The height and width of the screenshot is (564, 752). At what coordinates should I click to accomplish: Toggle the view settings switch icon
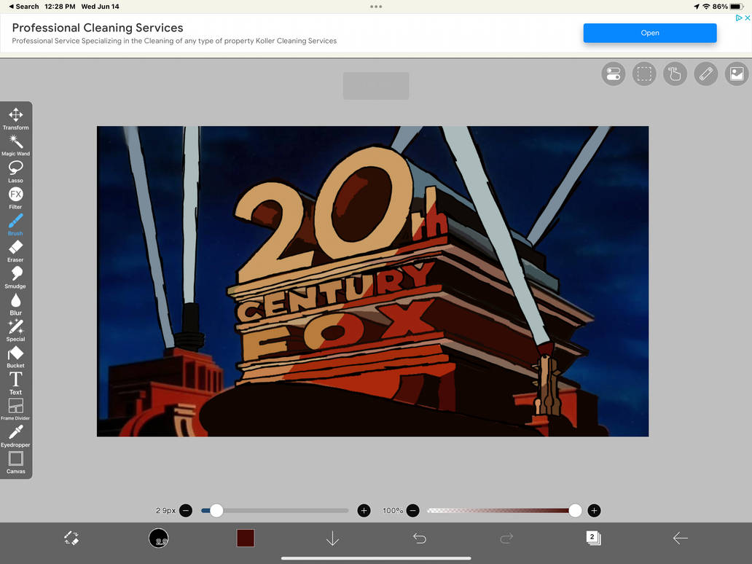click(614, 74)
